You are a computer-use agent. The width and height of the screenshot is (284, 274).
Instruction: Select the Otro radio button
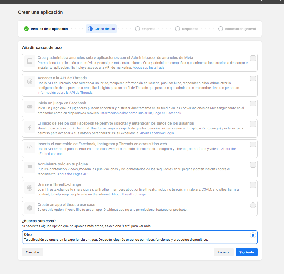253,235
